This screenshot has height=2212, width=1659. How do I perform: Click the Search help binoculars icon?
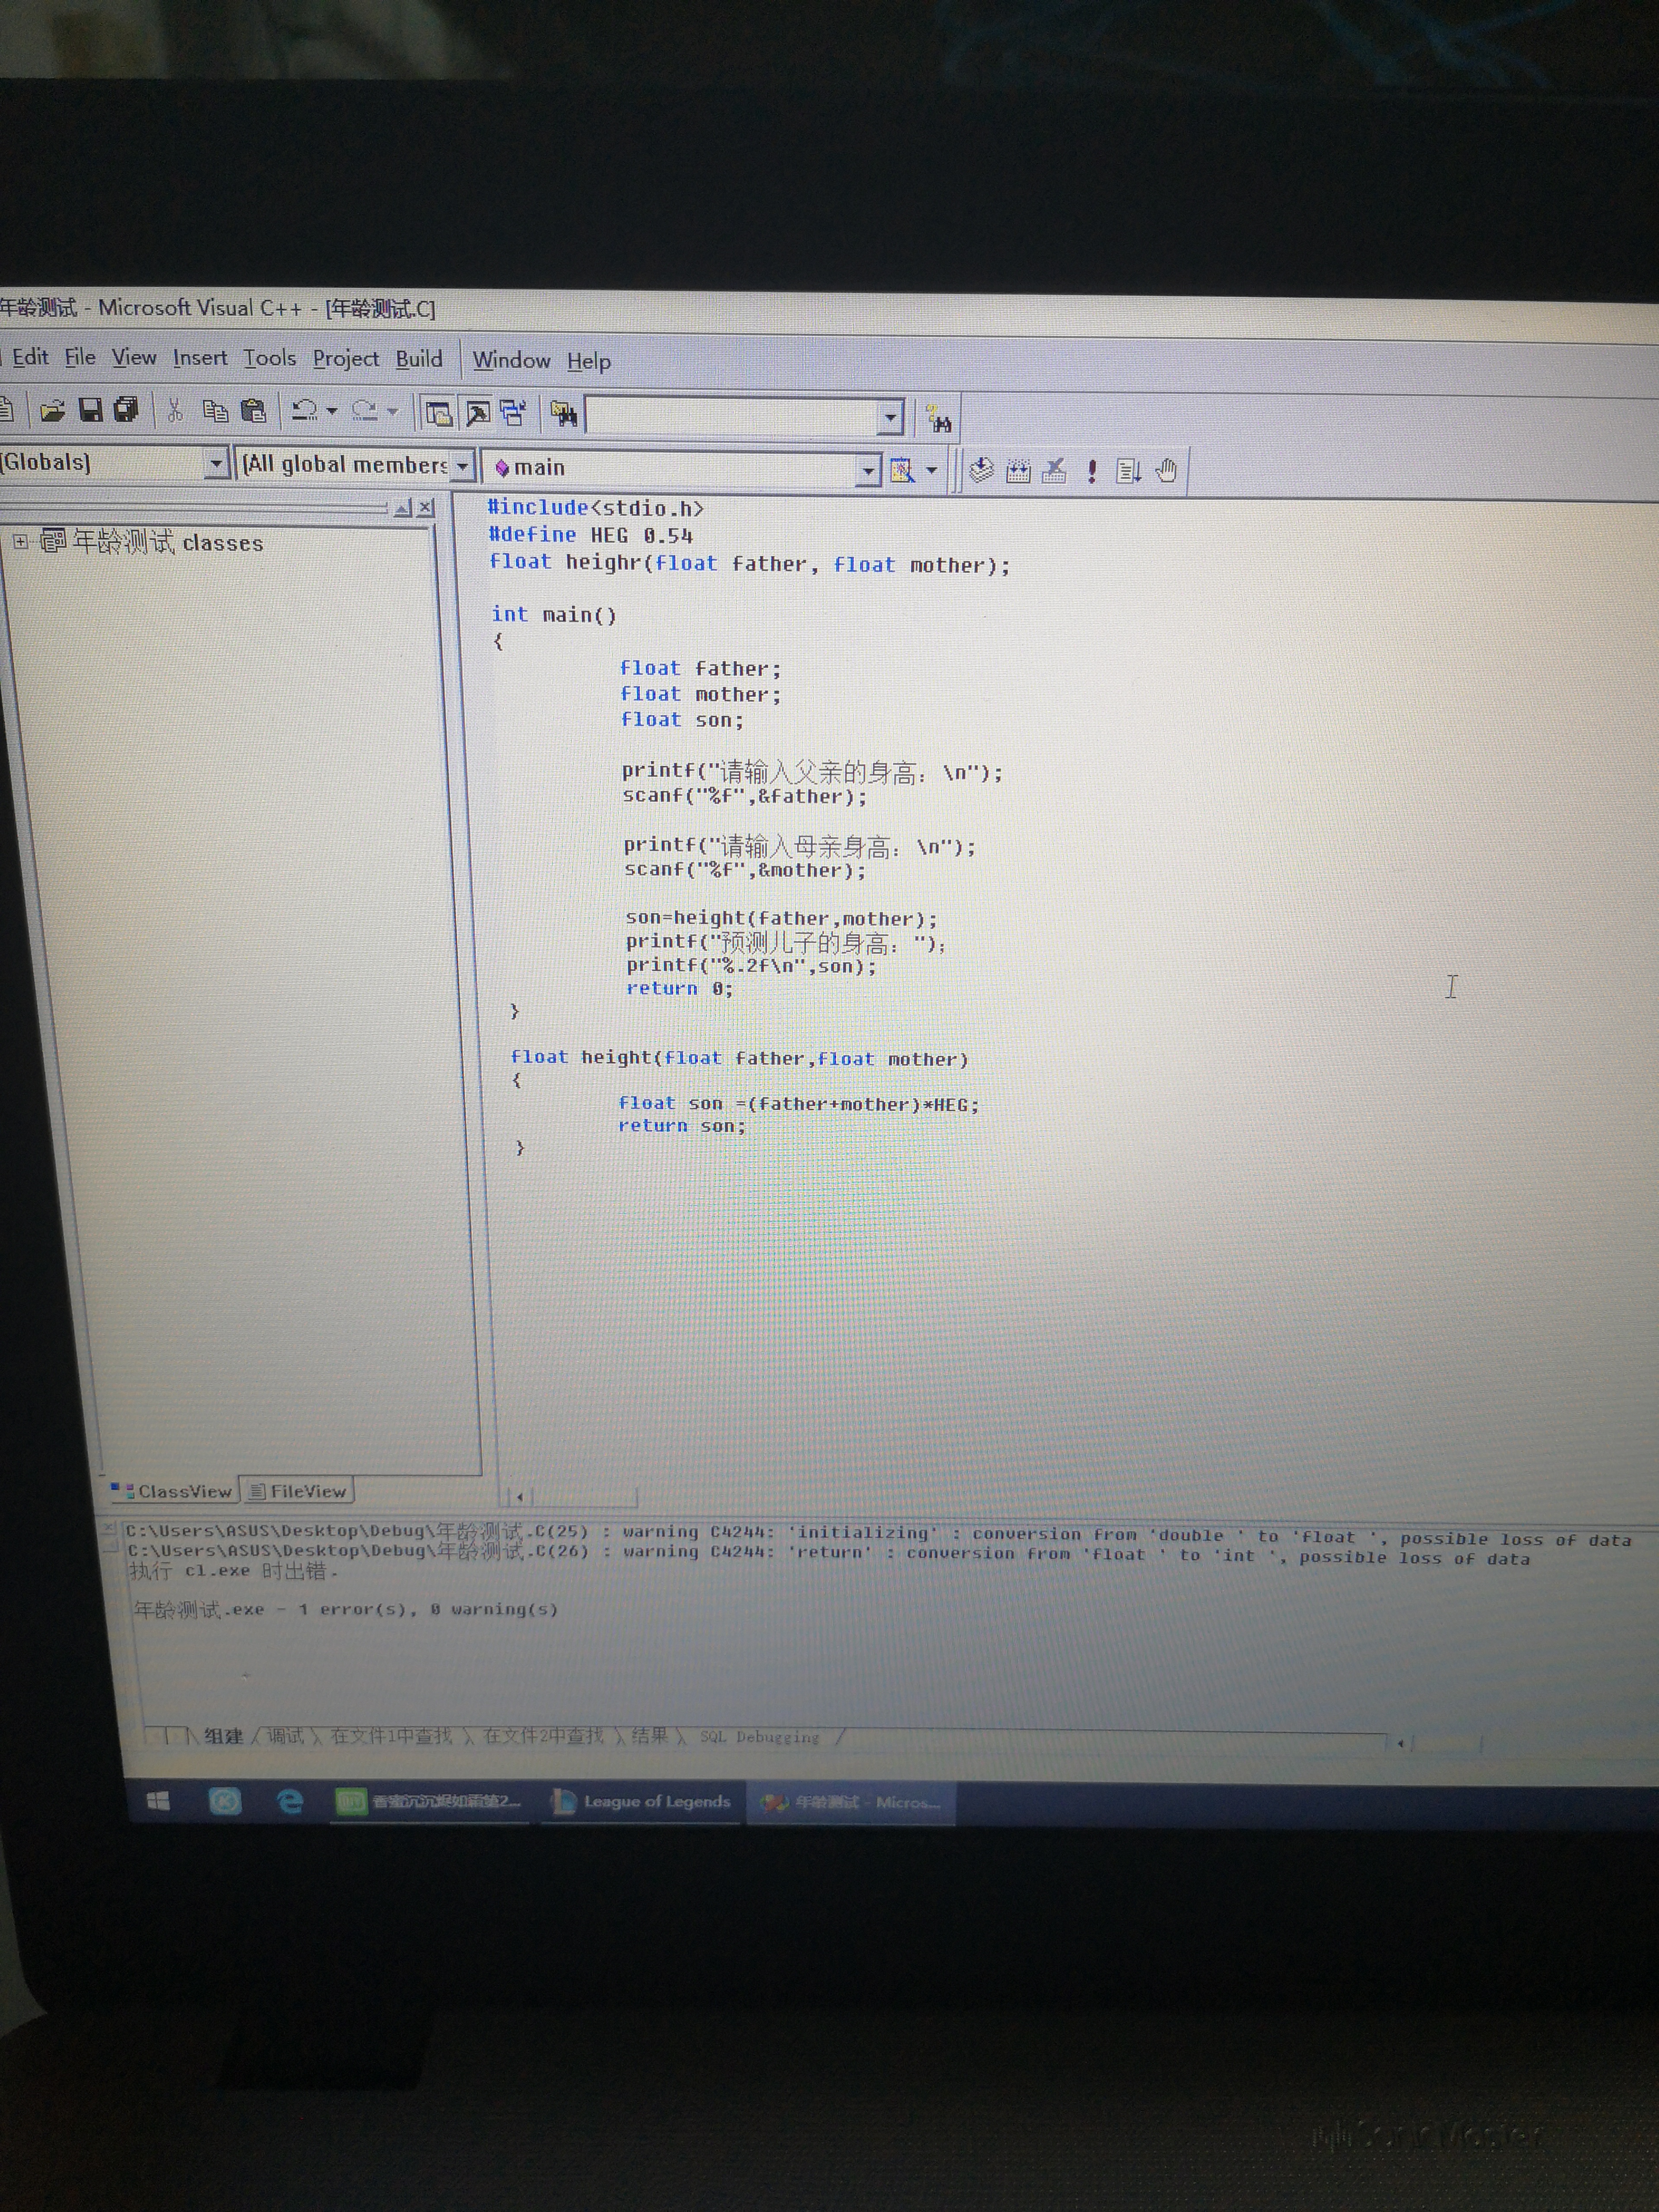[939, 419]
